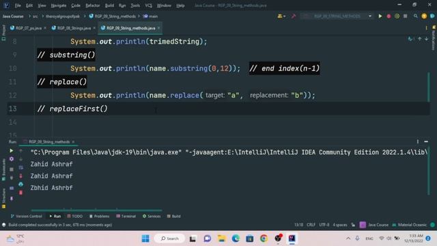The height and width of the screenshot is (246, 437).
Task: Toggle the Structure tool window stripe
Action: pyautogui.click(x=3, y=198)
